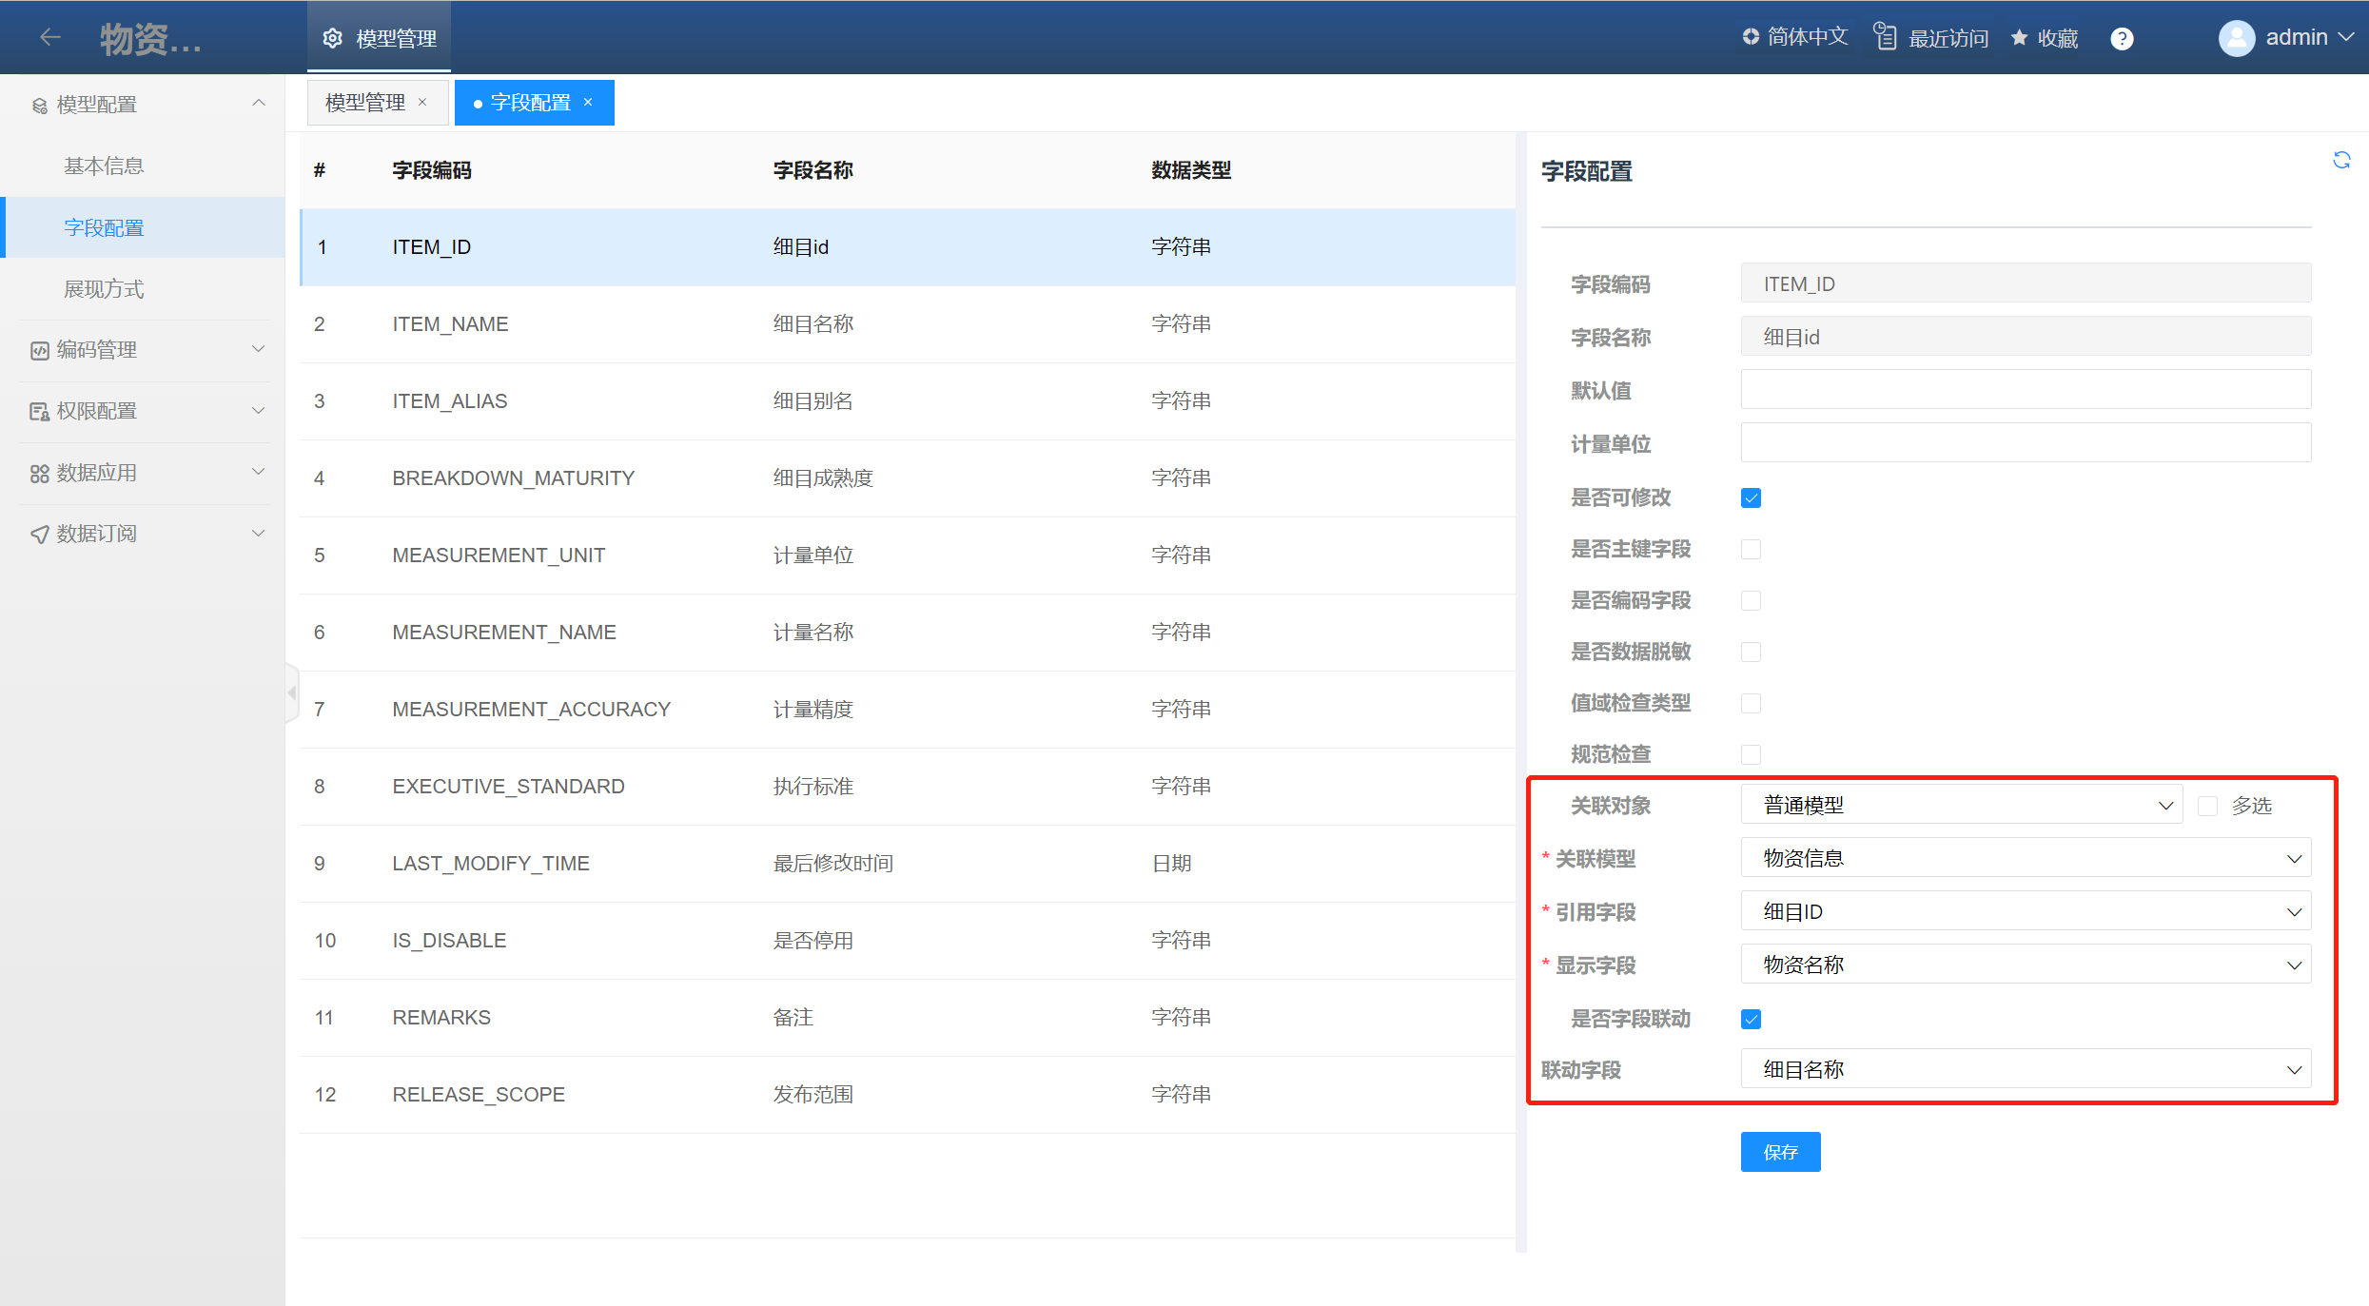Open the 引用字段 dropdown

click(2026, 912)
